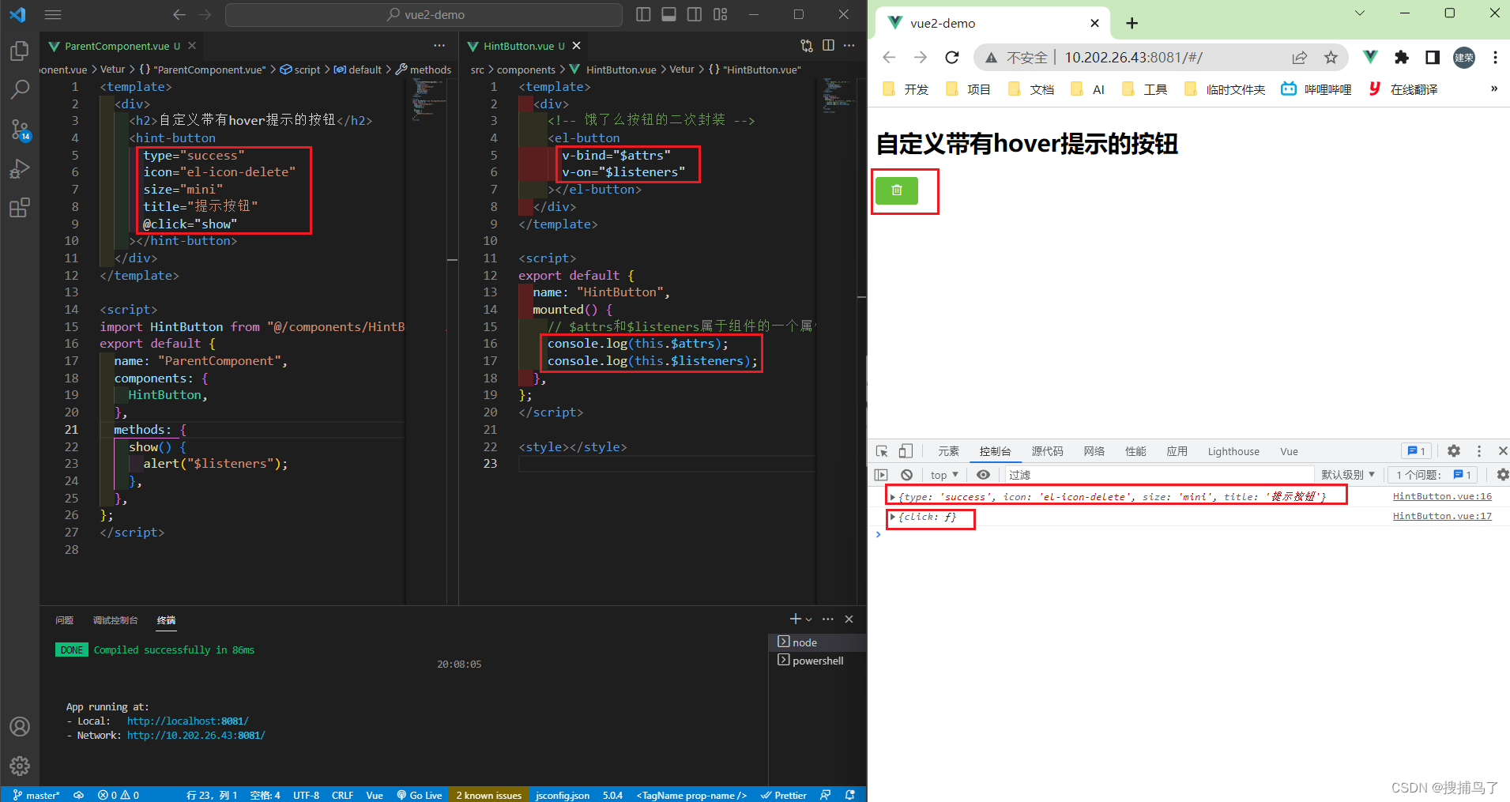Viewport: 1510px width, 802px height.
Task: Switch to DevTools 元素 tab
Action: tap(948, 451)
